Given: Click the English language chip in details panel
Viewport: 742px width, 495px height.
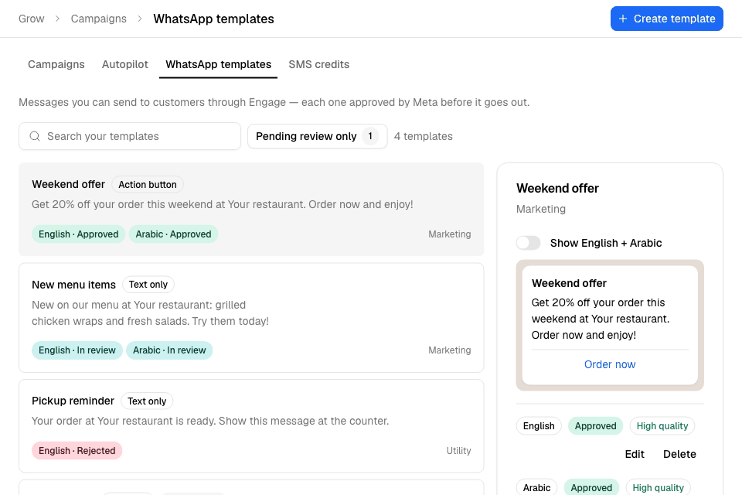Looking at the screenshot, I should pyautogui.click(x=539, y=426).
